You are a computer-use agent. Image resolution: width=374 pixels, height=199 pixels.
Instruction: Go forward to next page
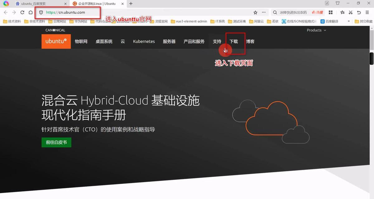click(14, 12)
